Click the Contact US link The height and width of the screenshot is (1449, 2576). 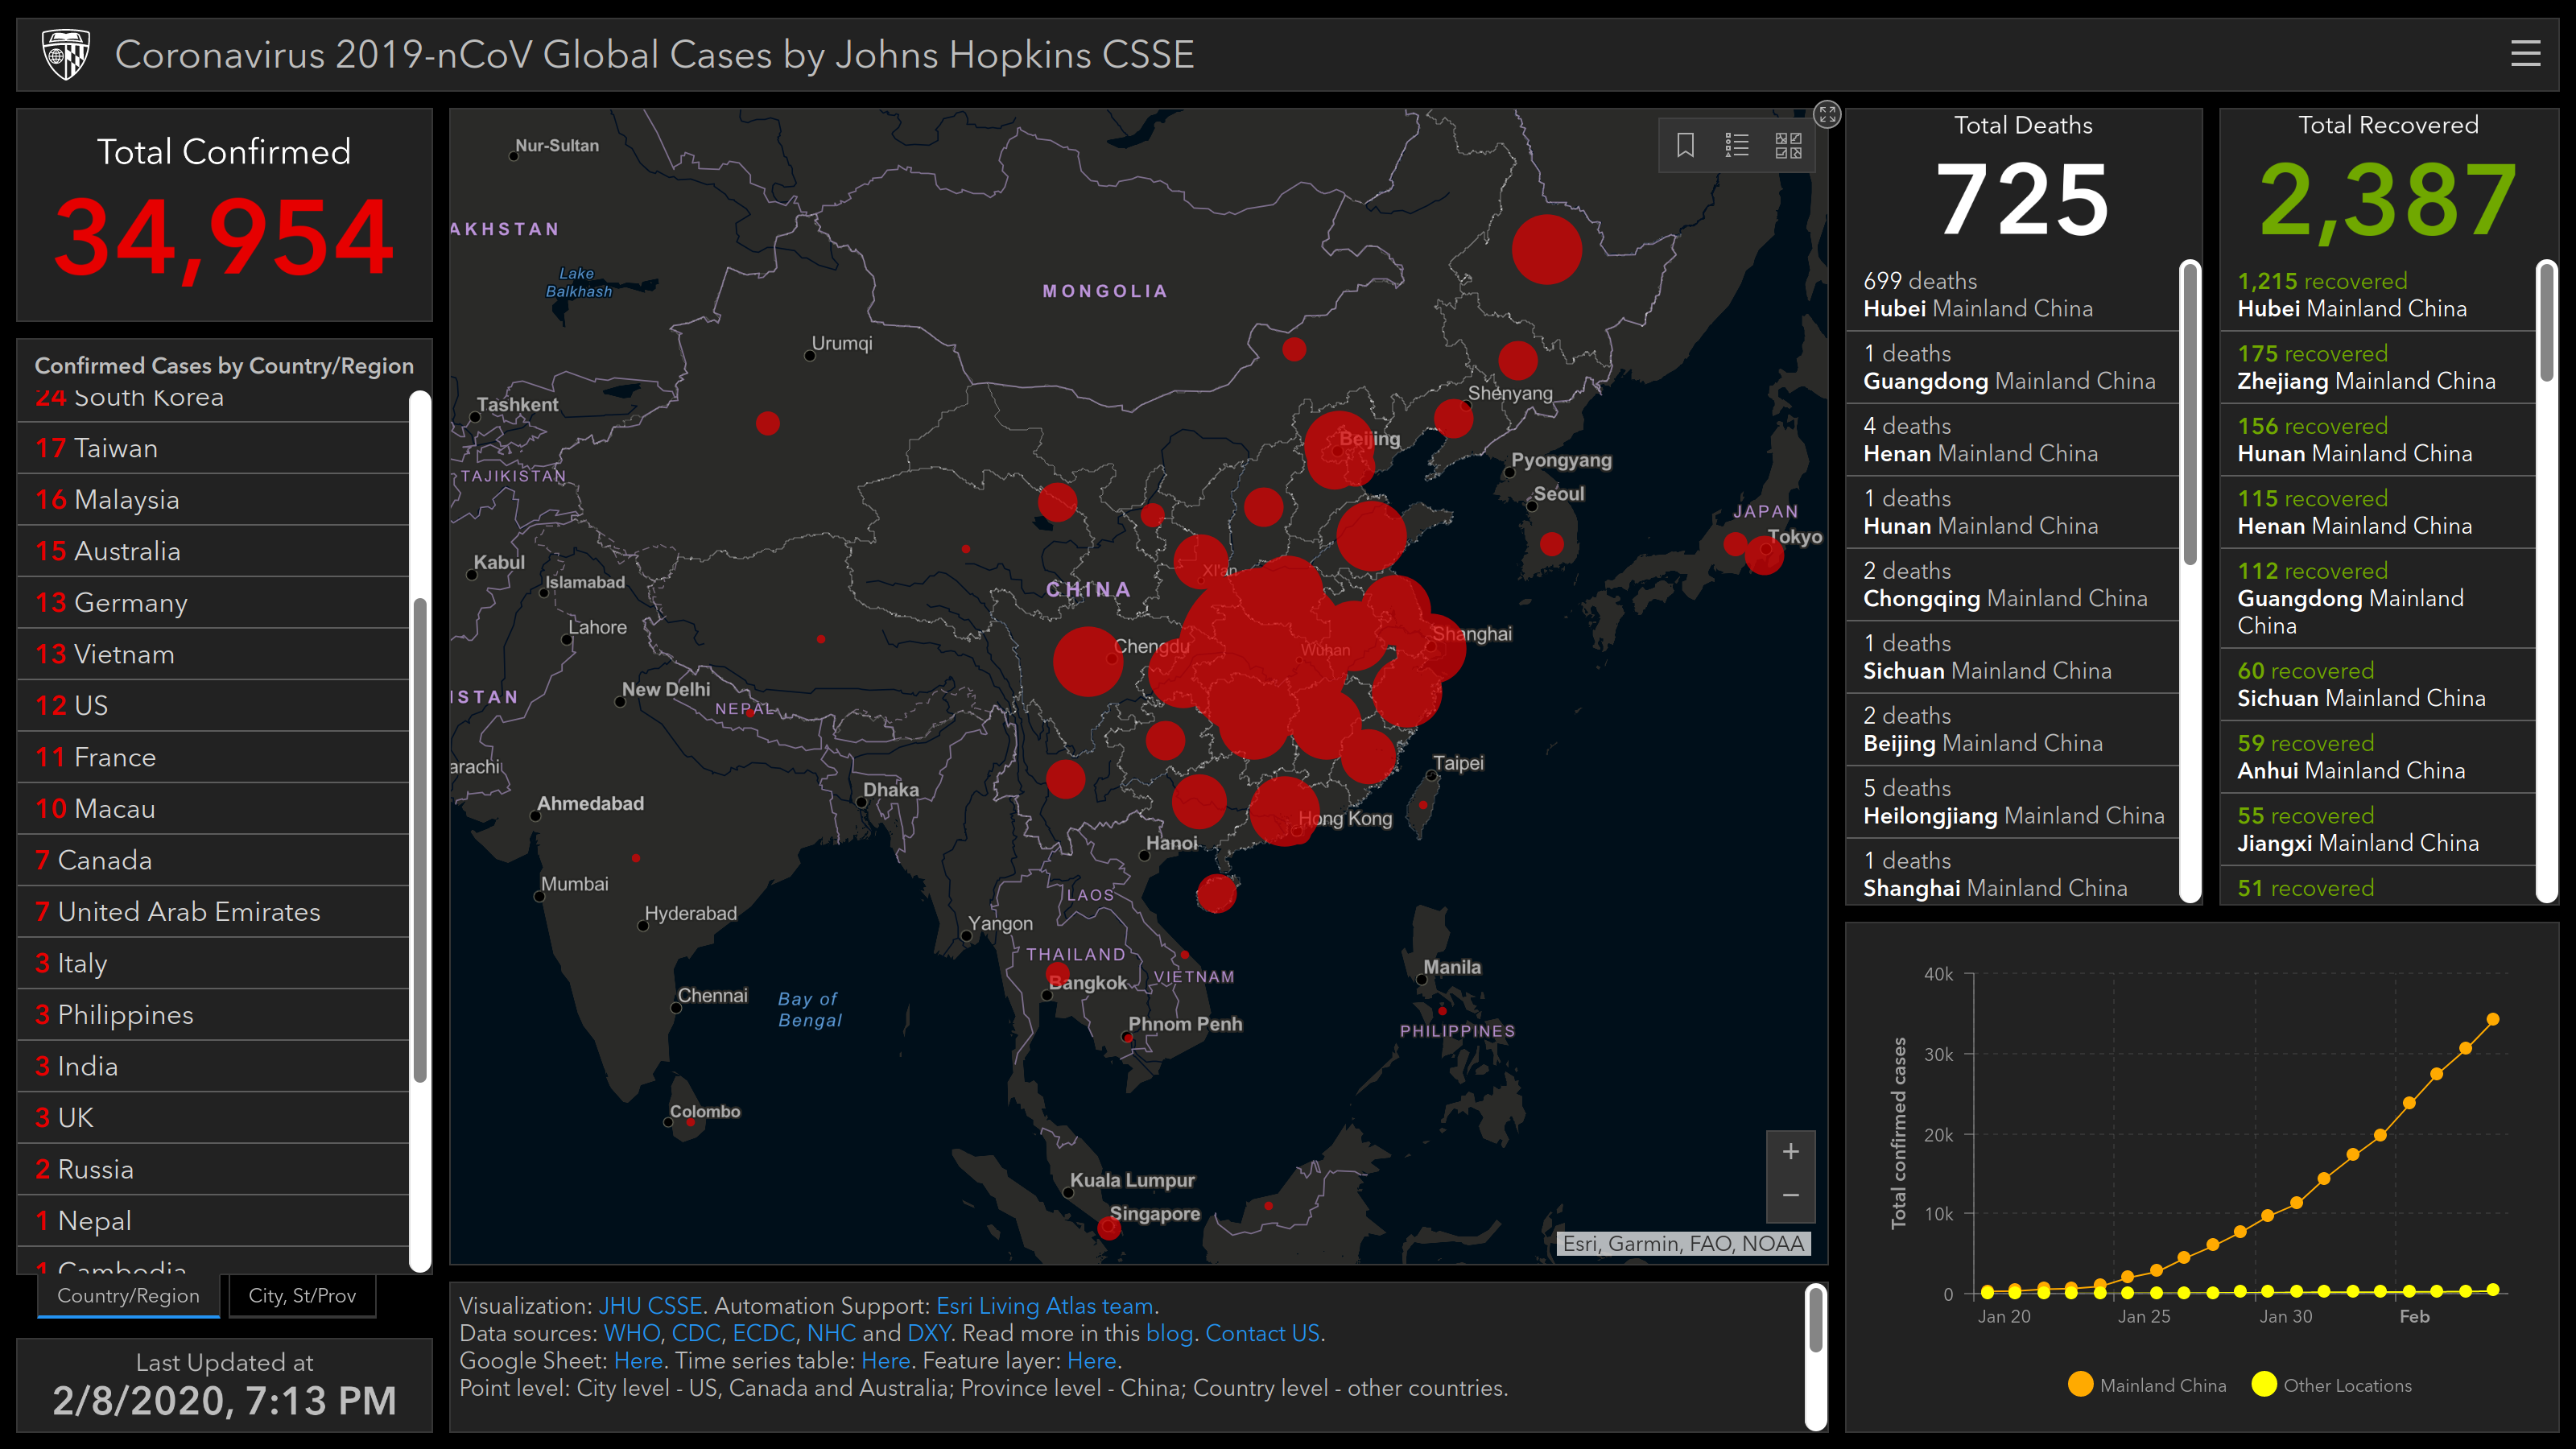coord(1262,1333)
